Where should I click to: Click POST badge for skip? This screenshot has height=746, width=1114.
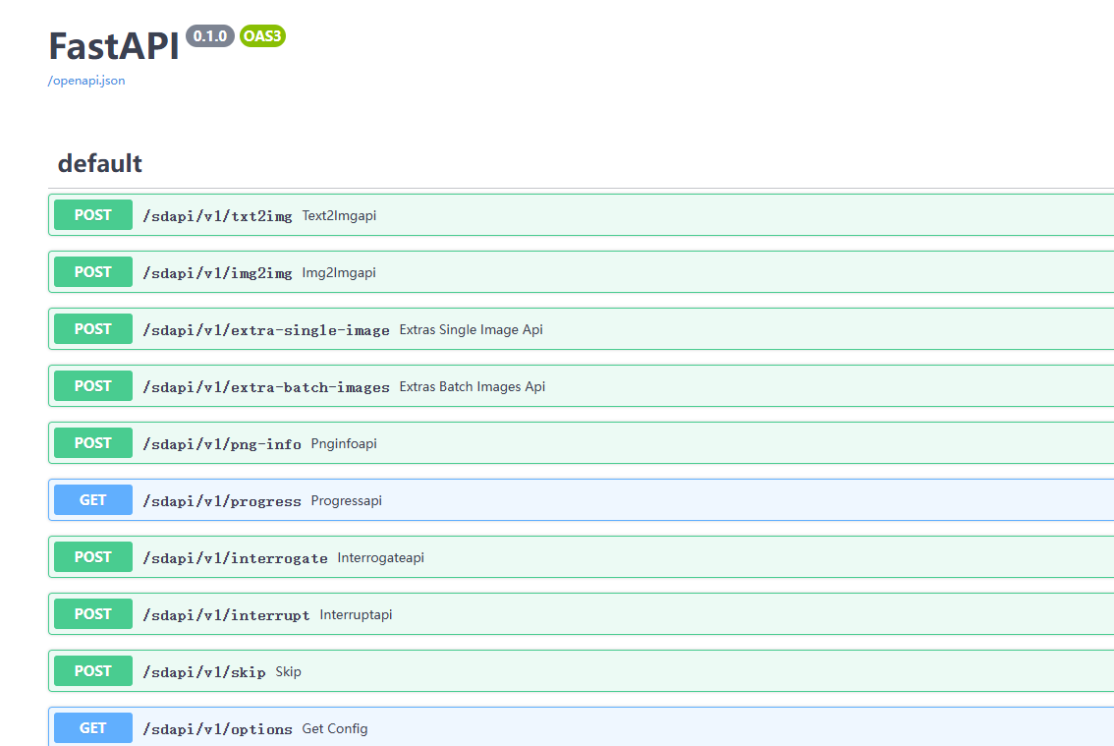(x=93, y=670)
